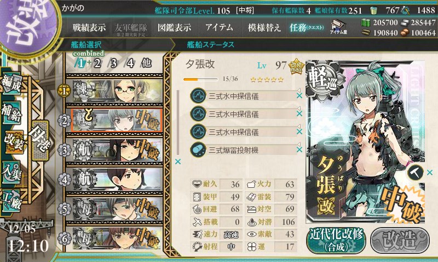The height and width of the screenshot is (262, 438).
Task: Switch to fleet 3 tab
Action: pos(113,63)
